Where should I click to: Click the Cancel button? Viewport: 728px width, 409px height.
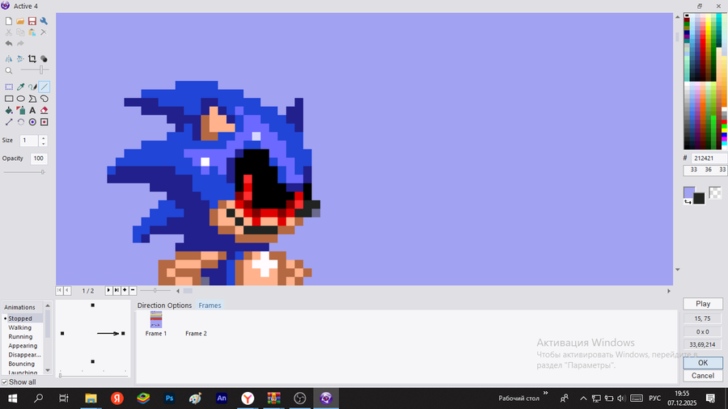(x=703, y=376)
